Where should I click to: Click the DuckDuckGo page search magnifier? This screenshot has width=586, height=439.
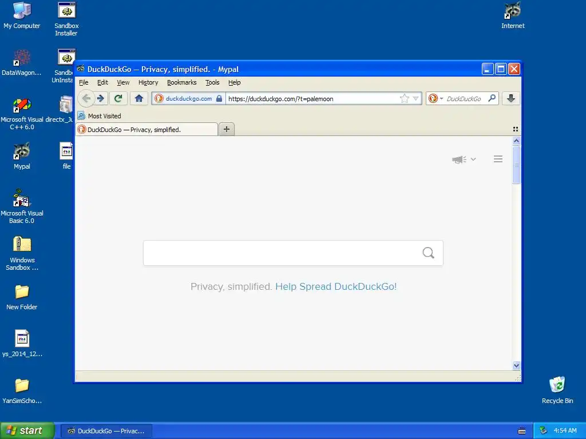point(428,253)
